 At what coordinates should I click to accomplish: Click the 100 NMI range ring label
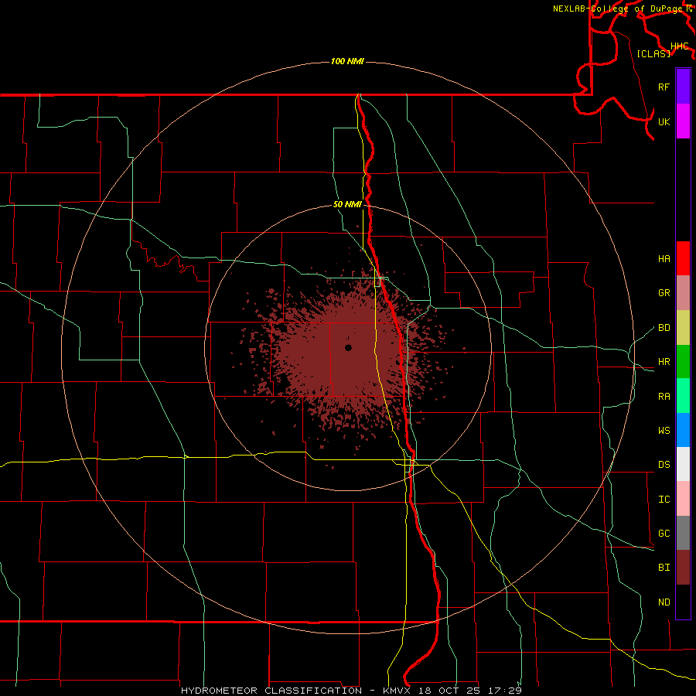[347, 61]
